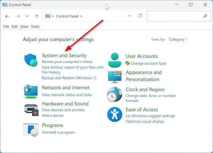The width and height of the screenshot is (213, 153).
Task: Click the Hardware and Sound printer icon
Action: (x=31, y=109)
